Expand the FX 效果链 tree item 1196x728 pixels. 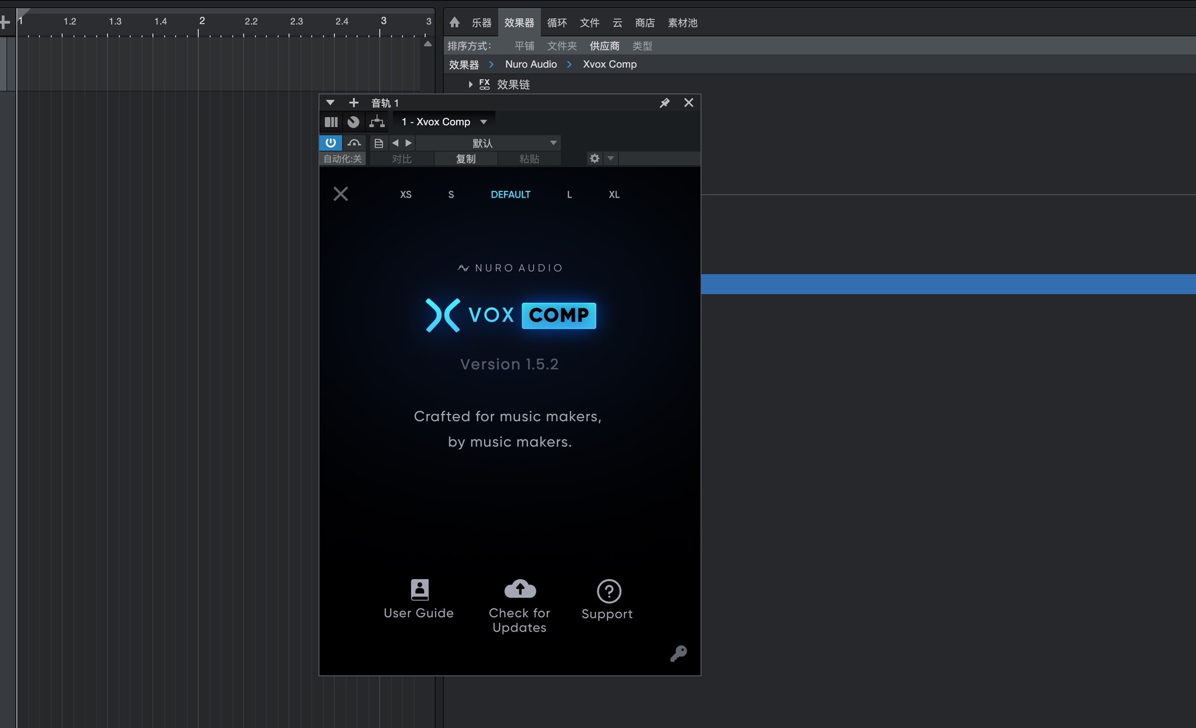(x=470, y=84)
